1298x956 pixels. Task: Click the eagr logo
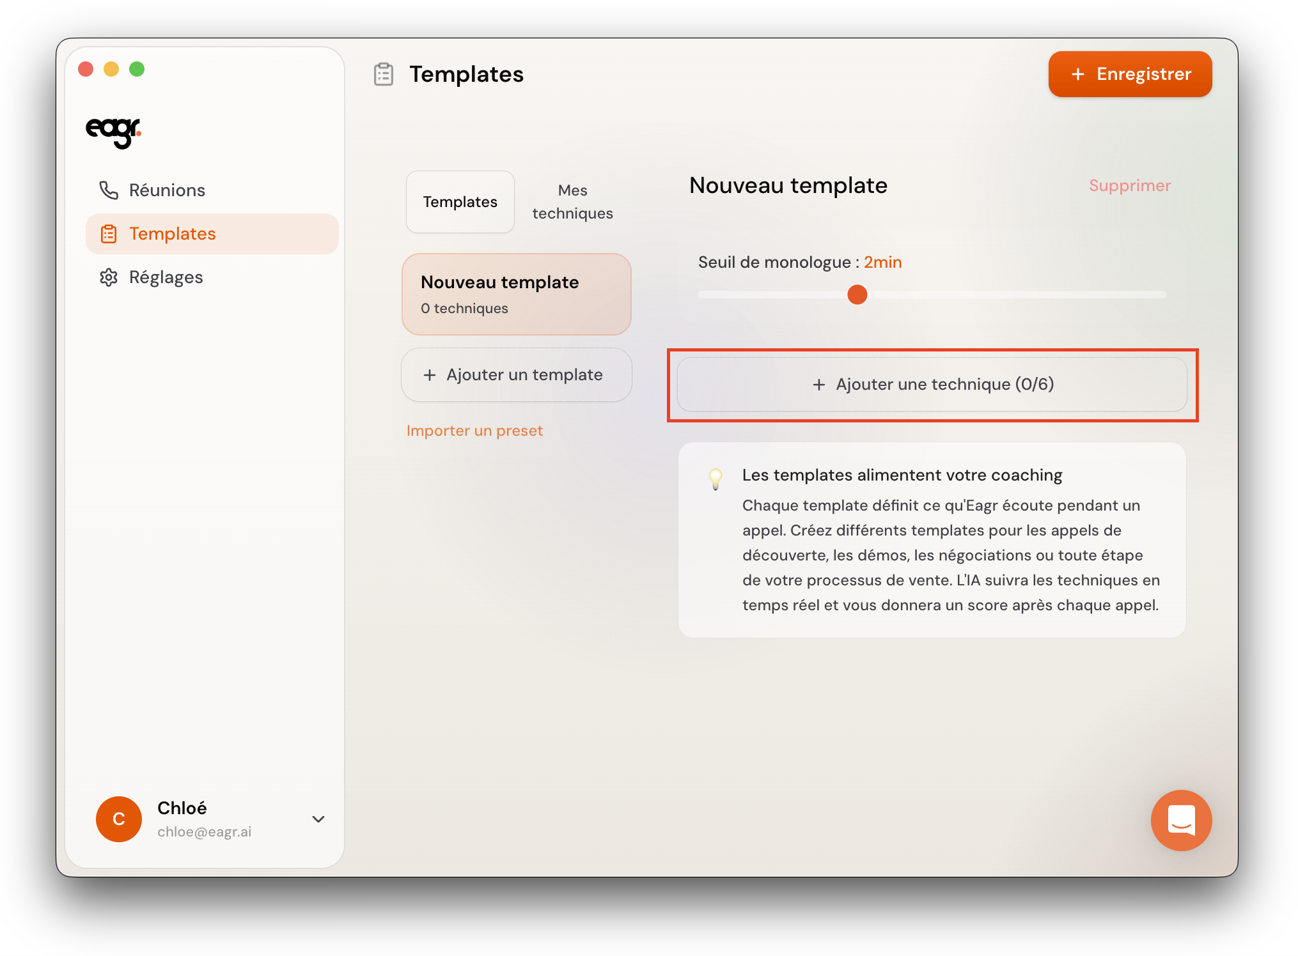[x=113, y=131]
